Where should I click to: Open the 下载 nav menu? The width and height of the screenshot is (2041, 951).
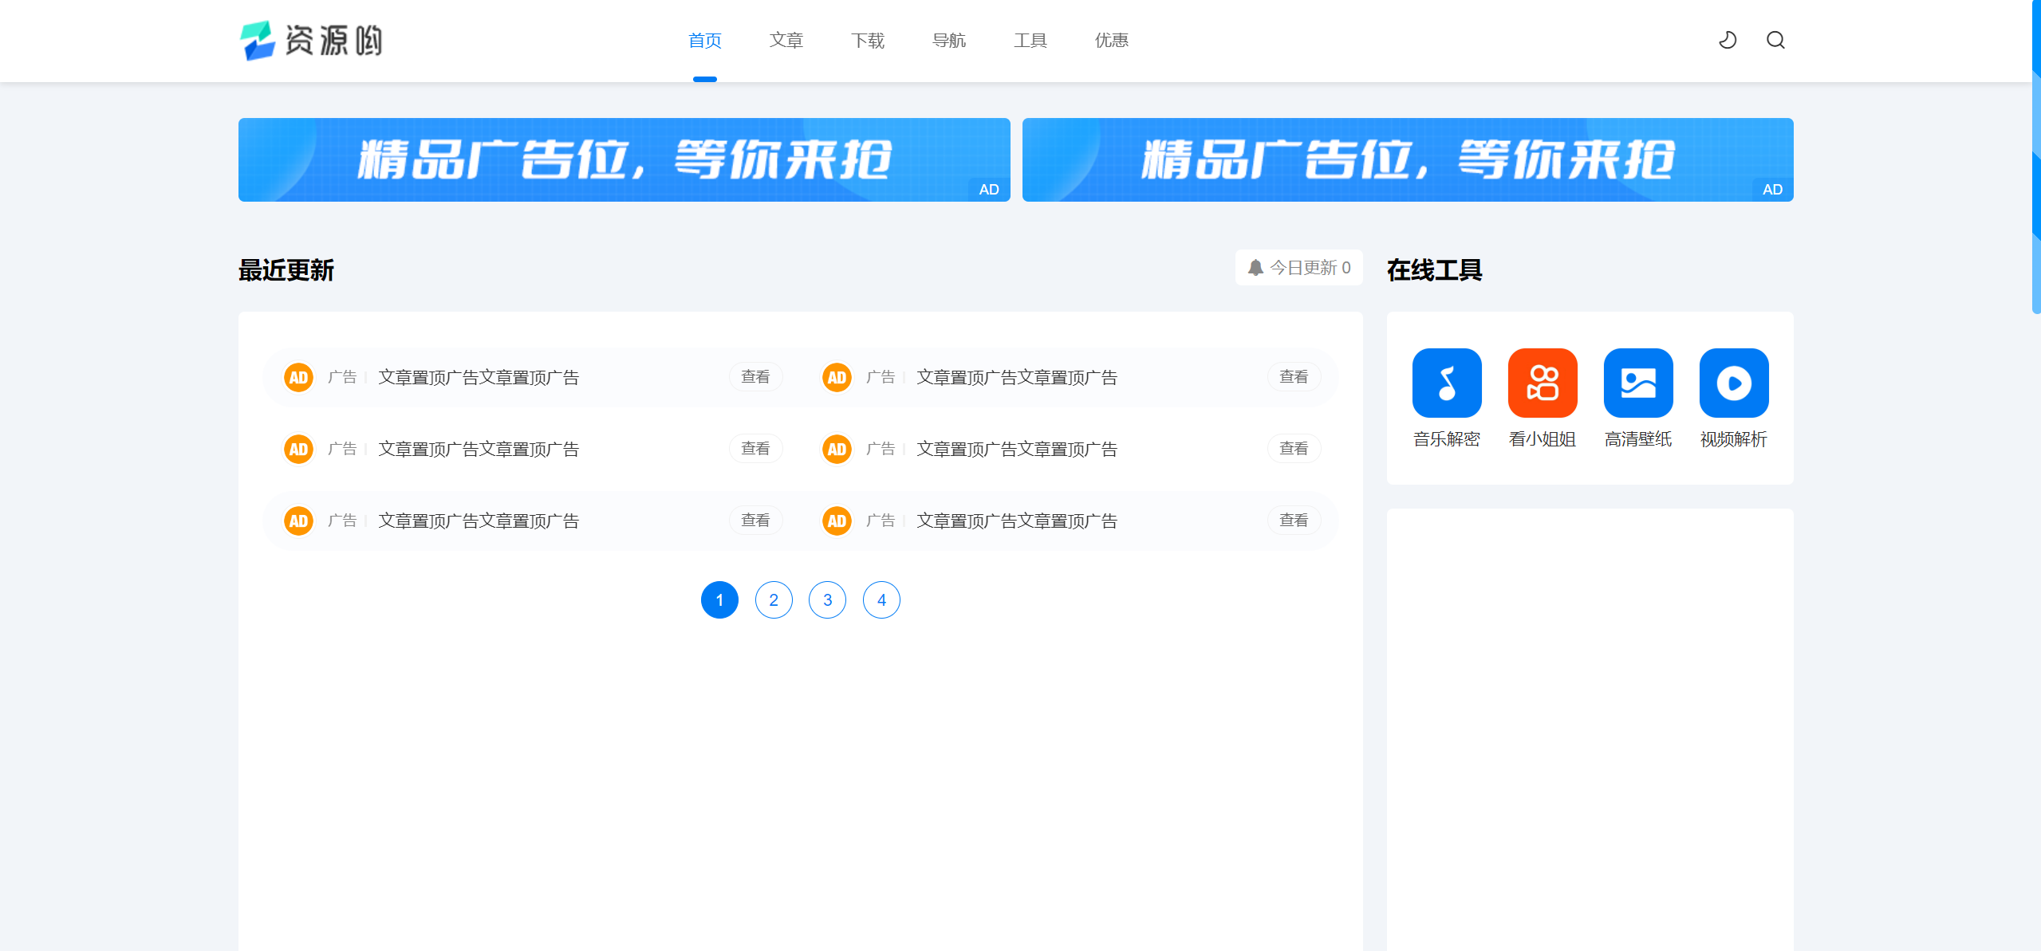coord(868,41)
